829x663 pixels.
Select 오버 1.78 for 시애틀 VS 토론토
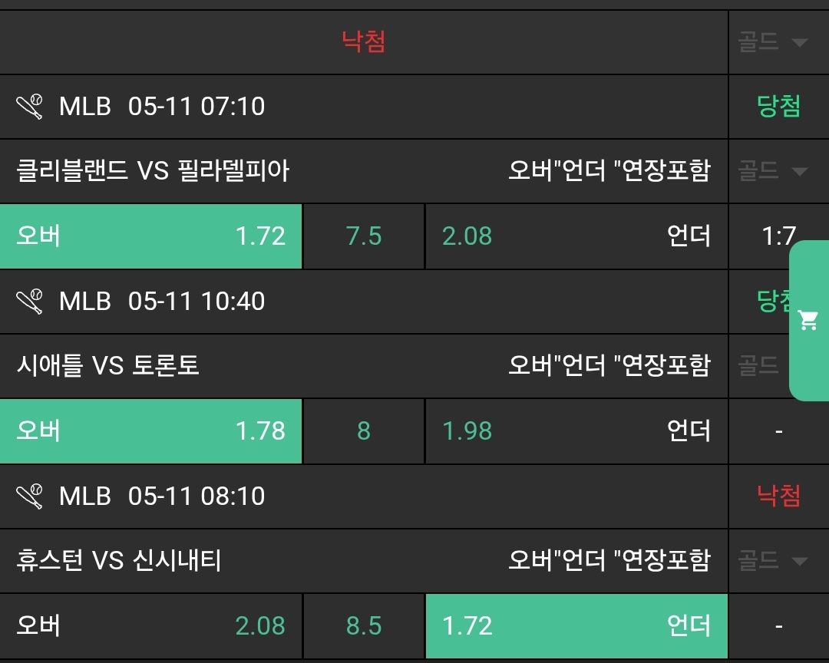pyautogui.click(x=151, y=431)
